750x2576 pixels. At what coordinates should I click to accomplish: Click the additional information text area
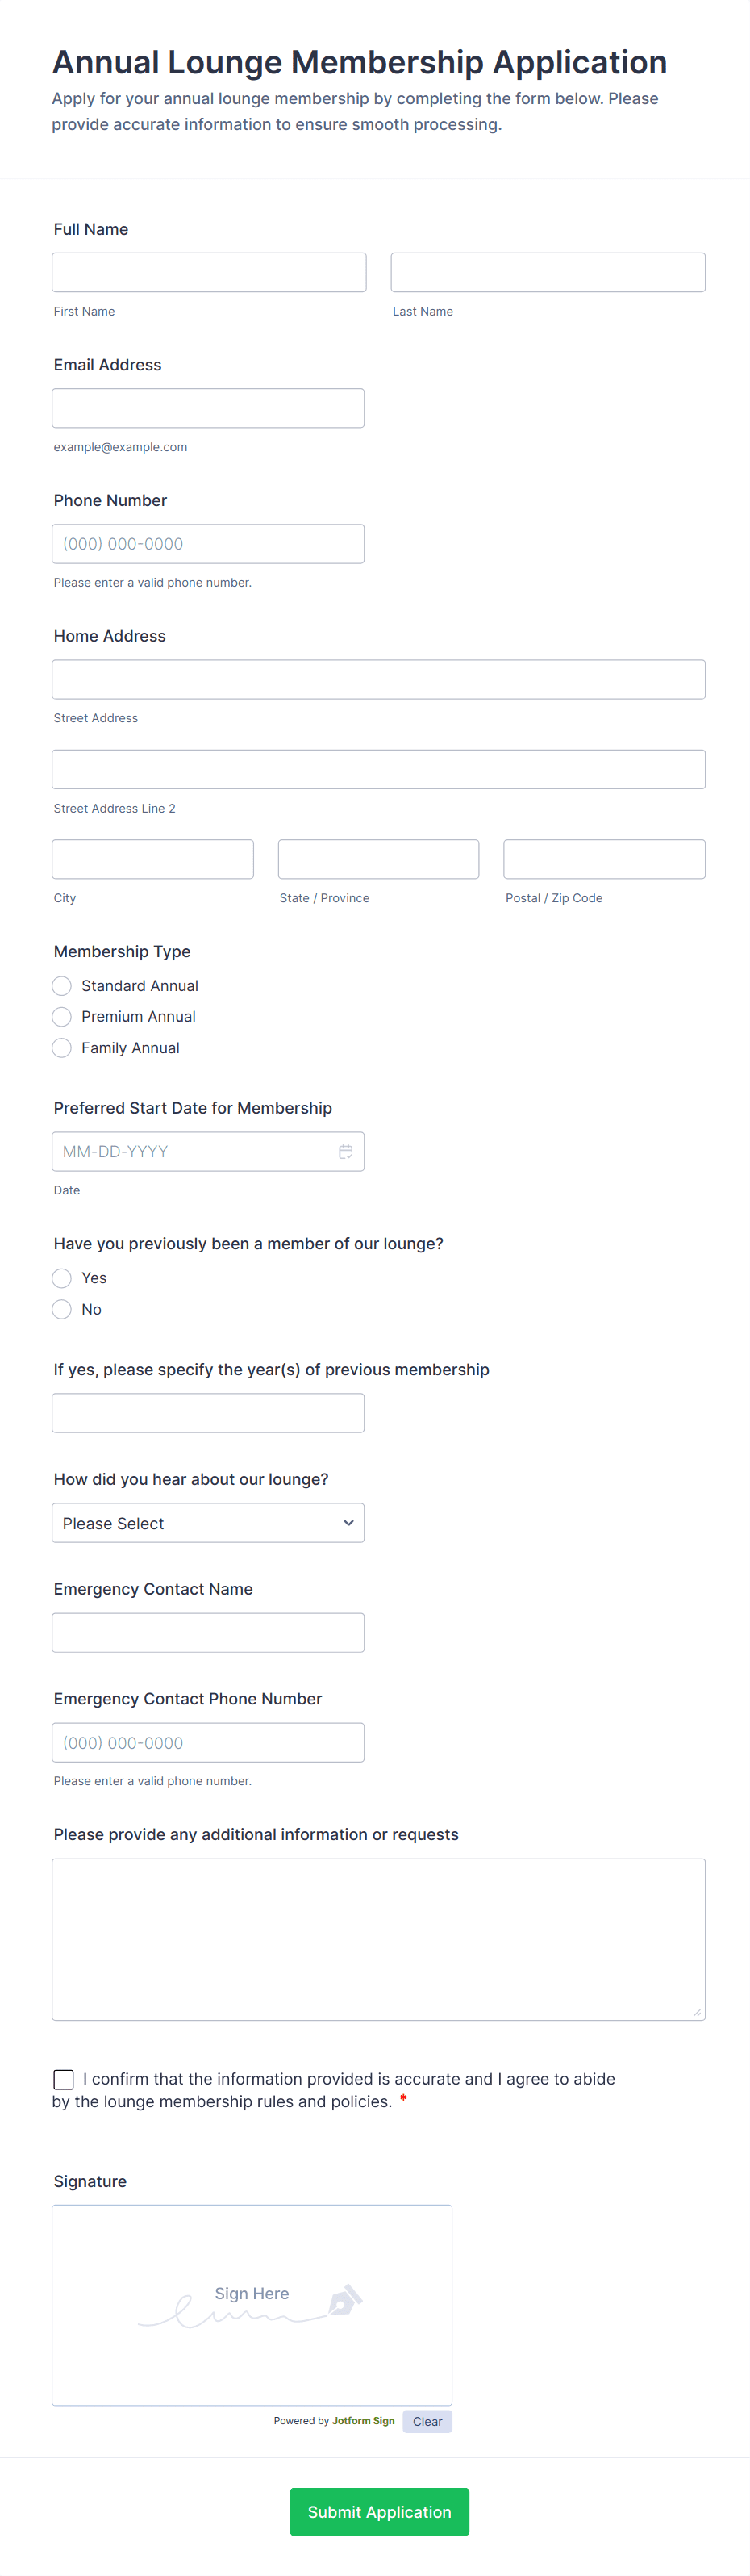378,1939
